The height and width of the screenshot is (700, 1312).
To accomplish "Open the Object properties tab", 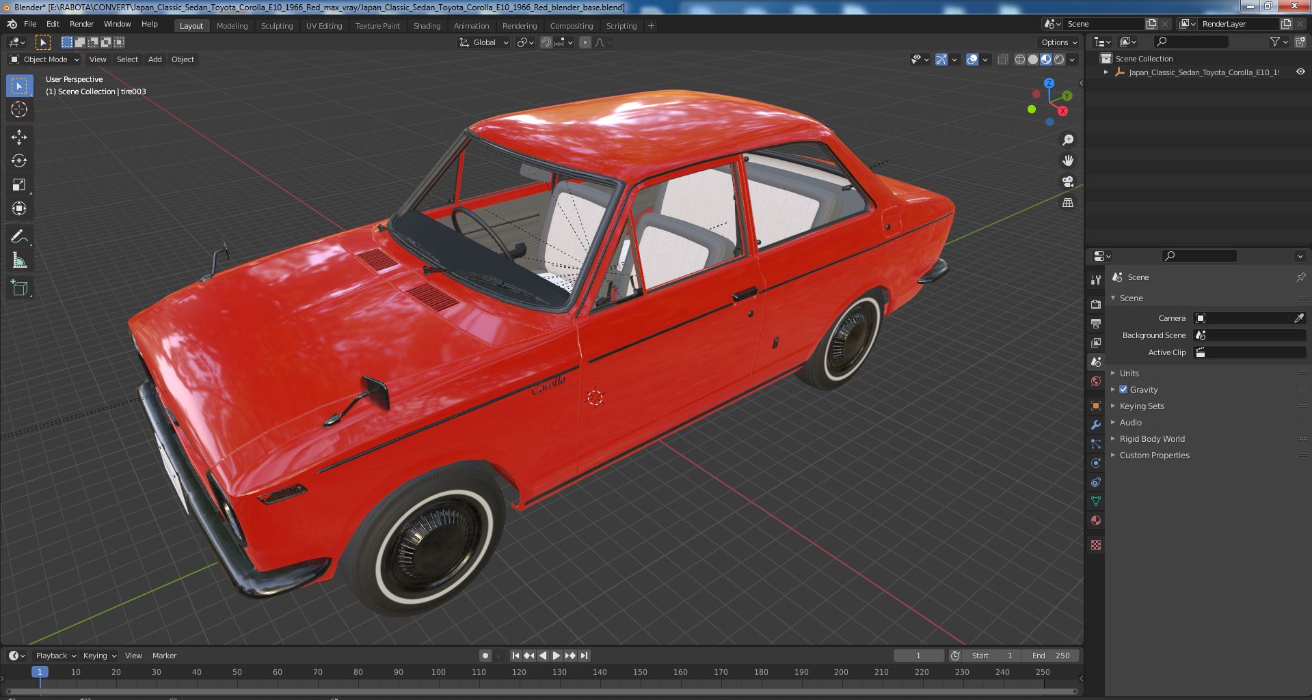I will coord(1096,406).
